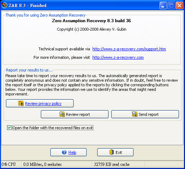Screen dimensions: 185x169
Task: Click the disabled maximize window button
Action: pos(171,5)
